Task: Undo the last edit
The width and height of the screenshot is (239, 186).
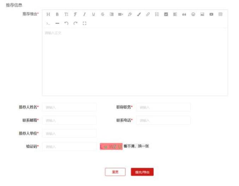Action: tap(66, 23)
